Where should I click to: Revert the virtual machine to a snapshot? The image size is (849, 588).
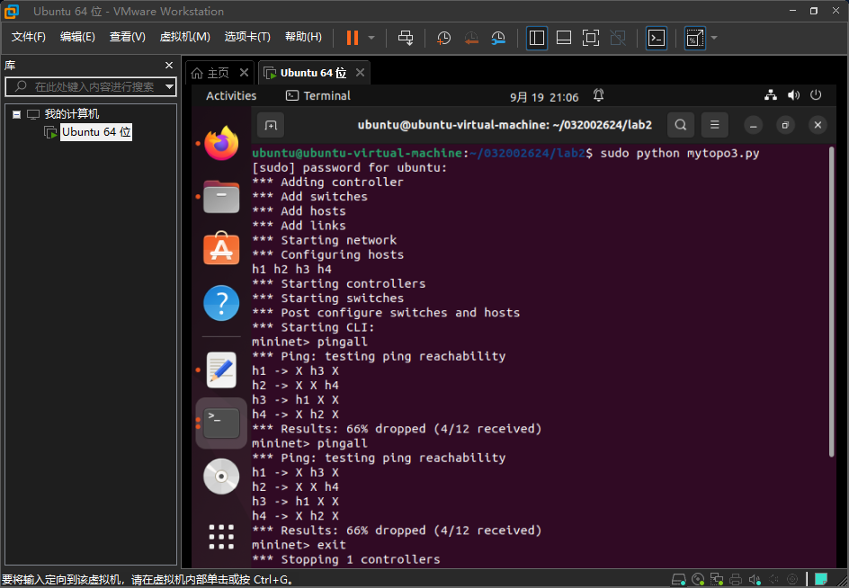[471, 38]
